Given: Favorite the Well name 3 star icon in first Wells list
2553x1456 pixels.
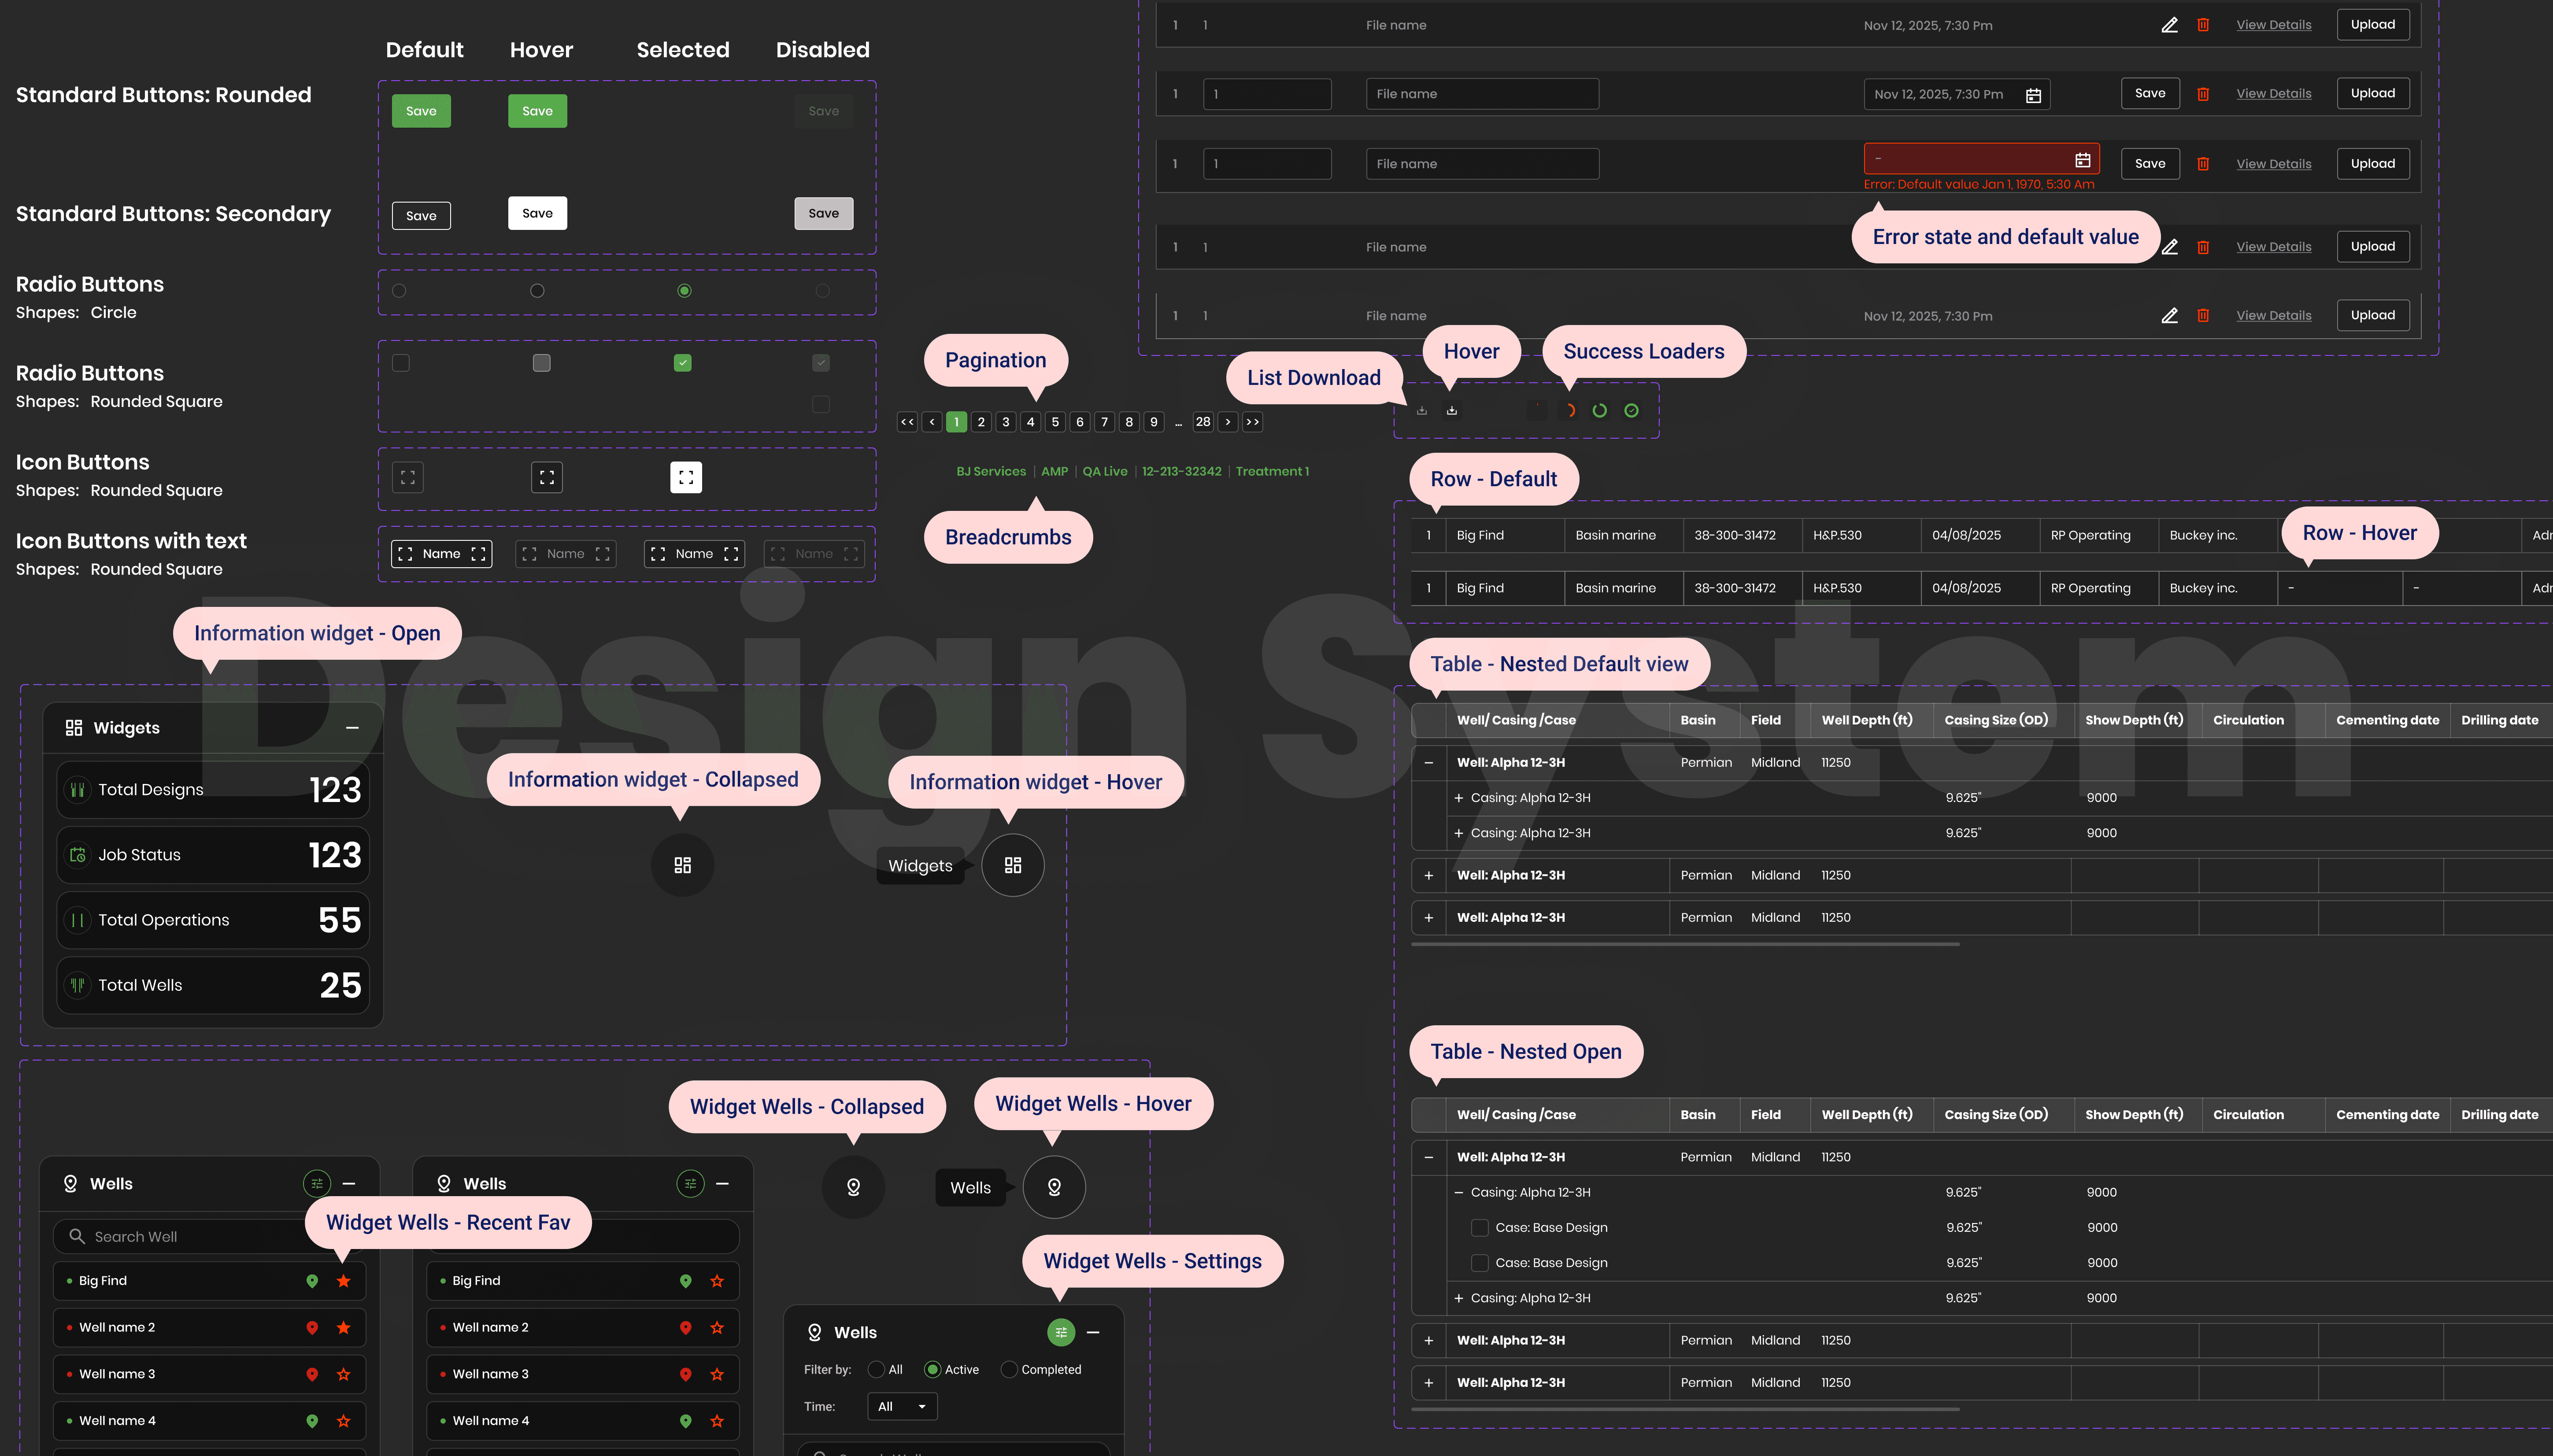Looking at the screenshot, I should click(343, 1374).
